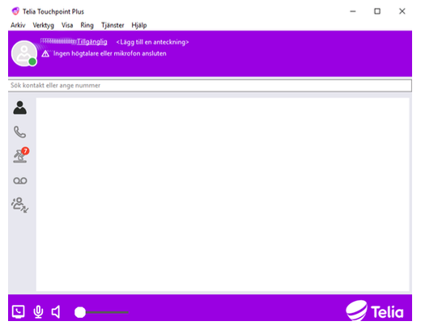Open the Ring menu
This screenshot has height=334, width=421.
coord(87,25)
